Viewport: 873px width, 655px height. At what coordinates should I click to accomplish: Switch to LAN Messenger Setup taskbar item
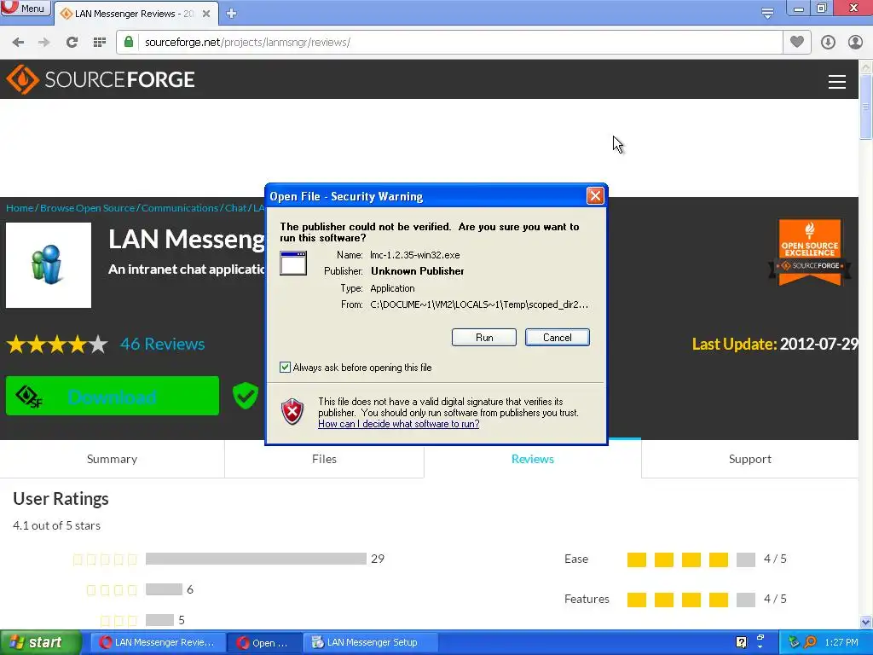(x=370, y=643)
